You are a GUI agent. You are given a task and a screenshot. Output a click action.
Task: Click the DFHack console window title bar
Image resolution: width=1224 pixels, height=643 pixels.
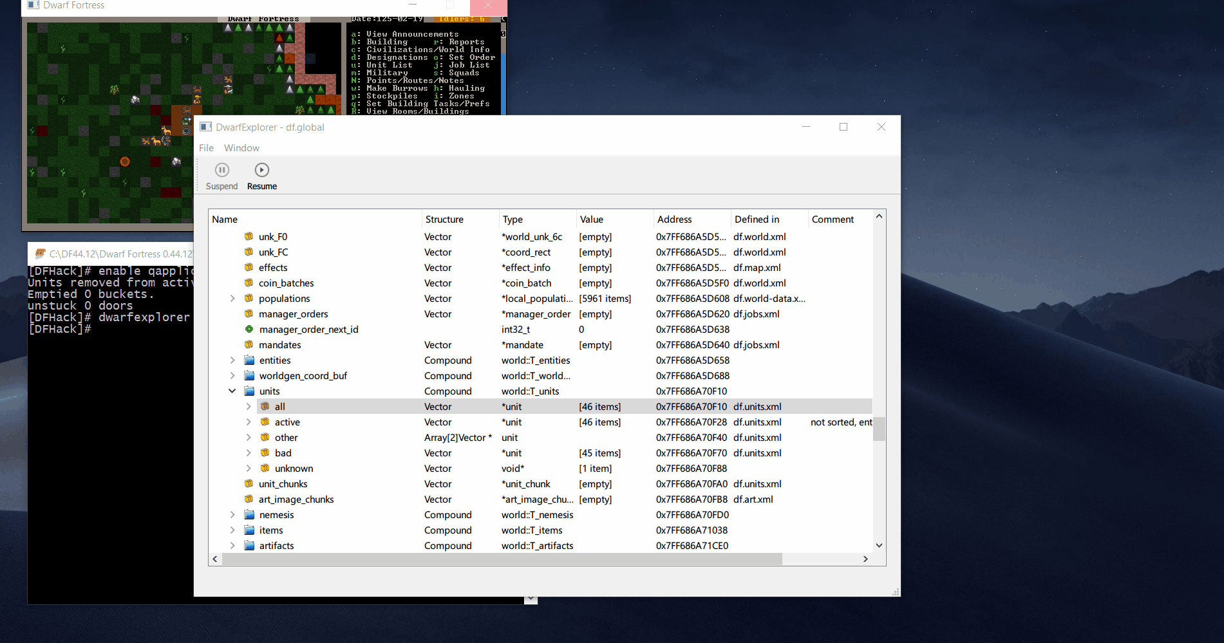point(111,254)
